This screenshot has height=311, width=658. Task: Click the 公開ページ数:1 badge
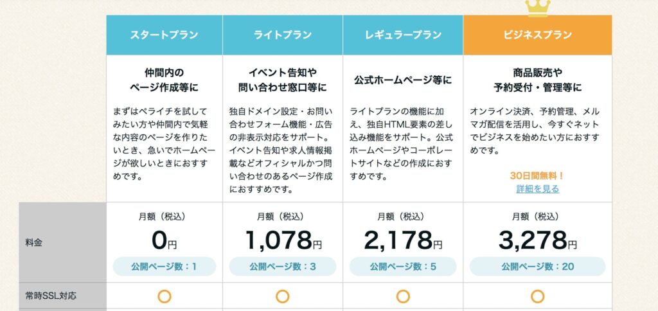(164, 267)
